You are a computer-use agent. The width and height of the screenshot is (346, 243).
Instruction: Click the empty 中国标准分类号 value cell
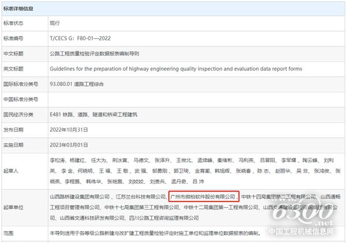173,99
